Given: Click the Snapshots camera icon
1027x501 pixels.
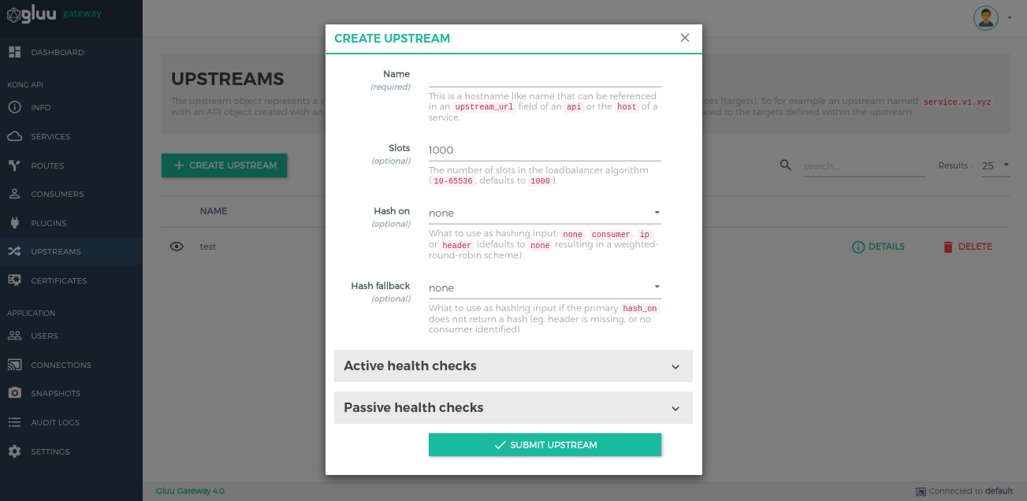Looking at the screenshot, I should tap(14, 393).
